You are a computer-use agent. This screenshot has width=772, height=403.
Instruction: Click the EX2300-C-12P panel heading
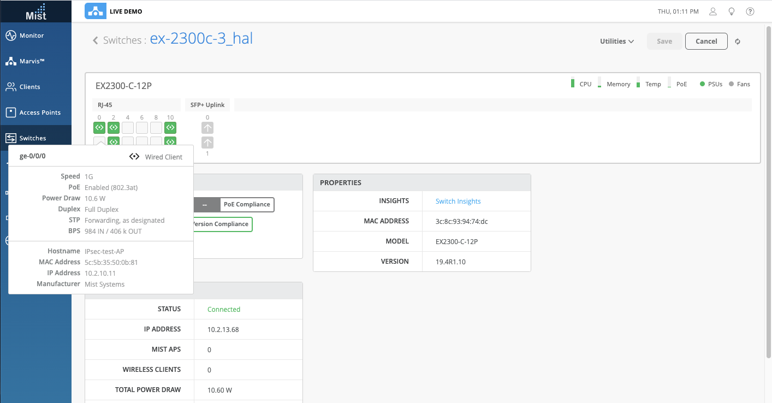(123, 86)
